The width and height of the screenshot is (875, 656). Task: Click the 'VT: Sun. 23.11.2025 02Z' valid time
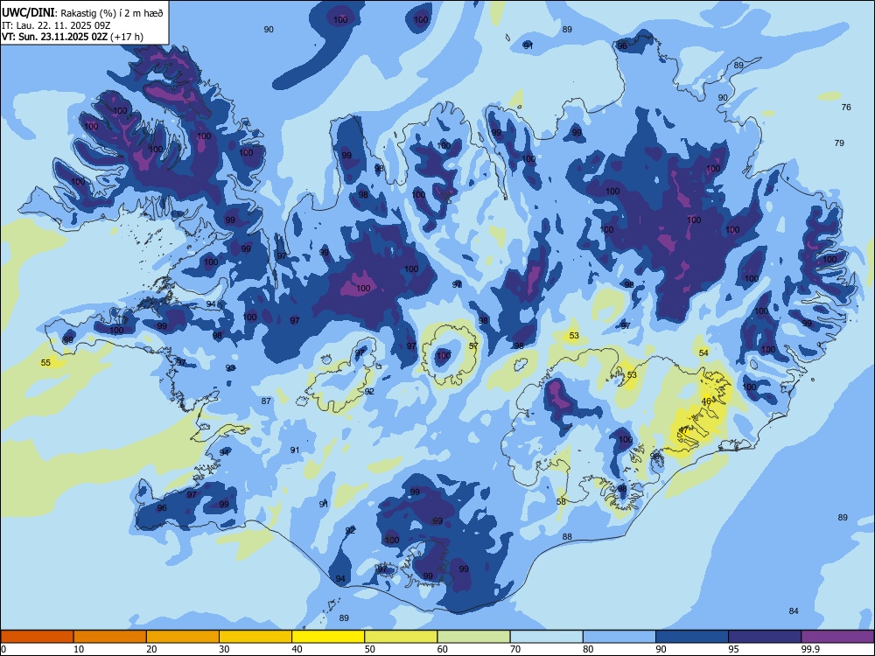pos(54,37)
